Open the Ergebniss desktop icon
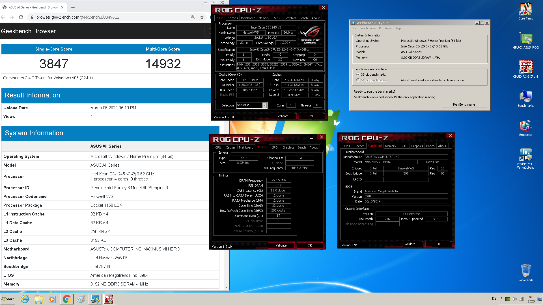 [x=525, y=128]
